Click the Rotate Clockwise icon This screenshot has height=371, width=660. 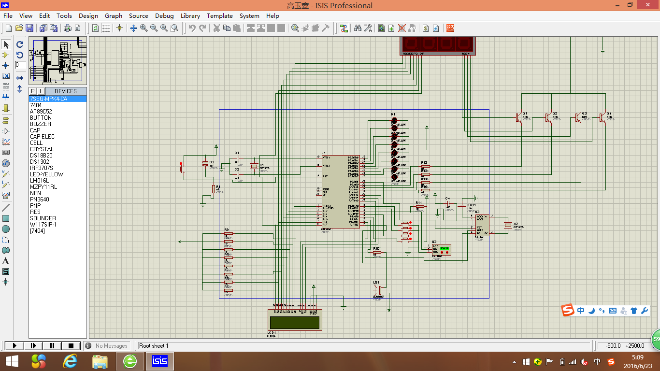tap(20, 44)
